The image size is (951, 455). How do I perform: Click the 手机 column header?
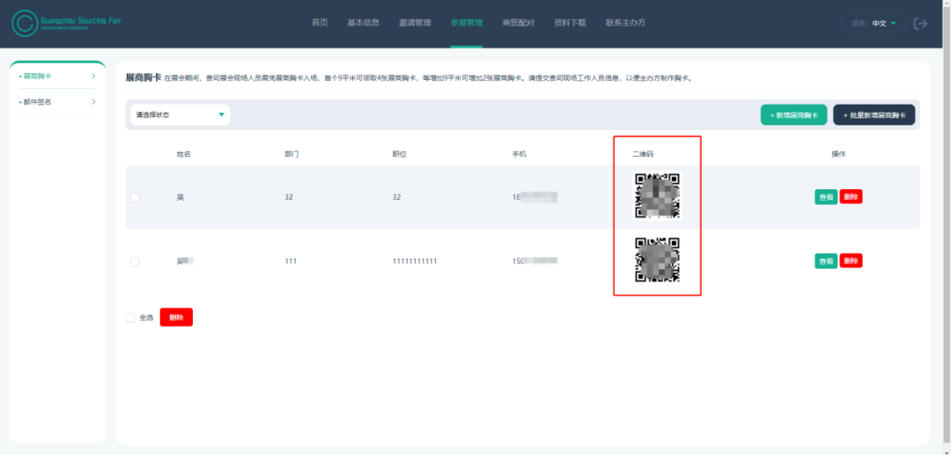tap(520, 155)
